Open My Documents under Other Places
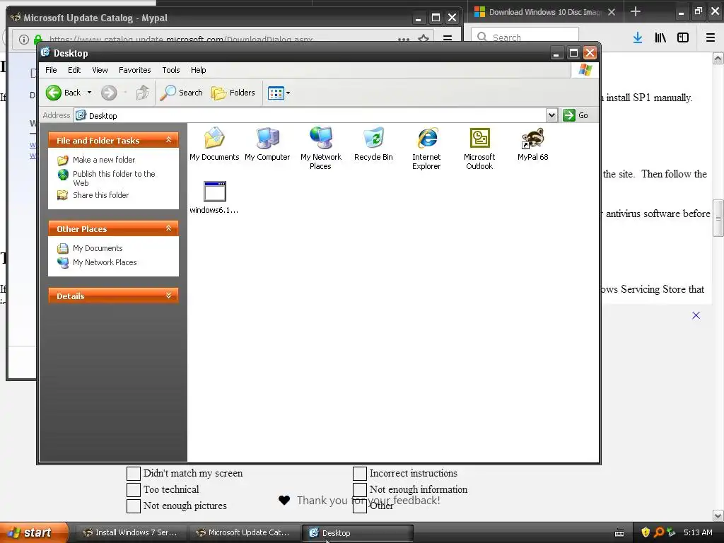724x543 pixels. click(x=98, y=248)
